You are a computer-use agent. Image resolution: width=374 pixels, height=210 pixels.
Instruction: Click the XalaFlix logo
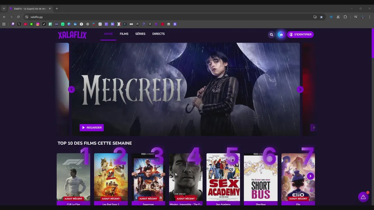click(x=72, y=35)
